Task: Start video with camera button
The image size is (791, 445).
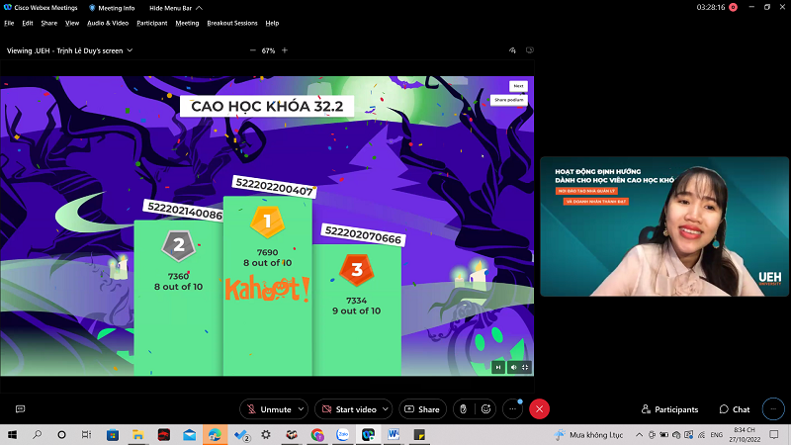Action: click(349, 409)
